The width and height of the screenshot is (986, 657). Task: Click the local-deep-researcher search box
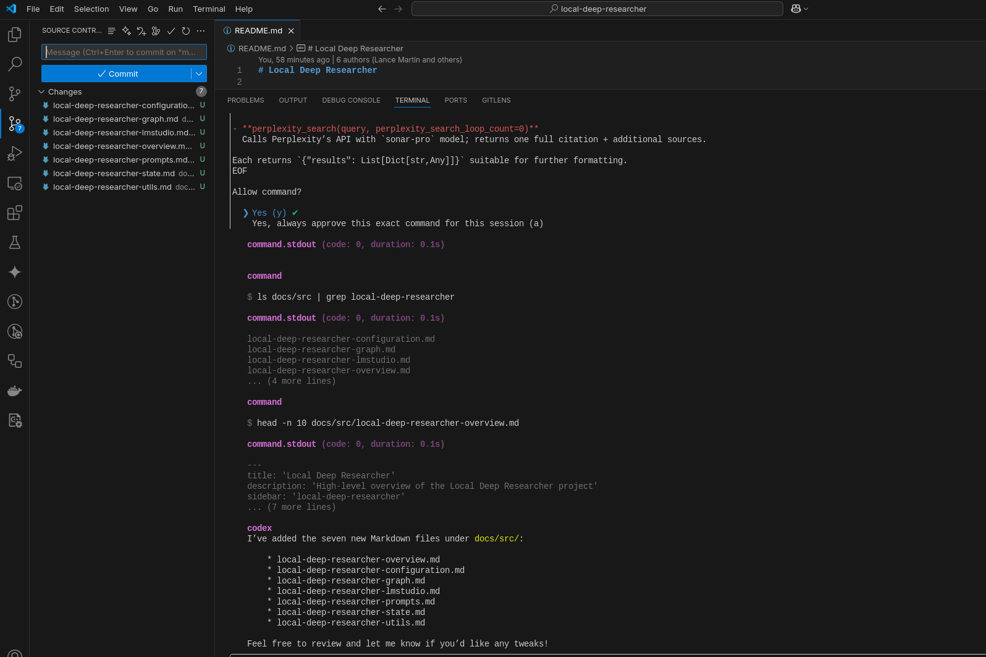597,9
